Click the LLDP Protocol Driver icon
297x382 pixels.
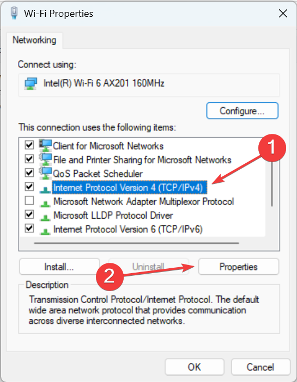pos(45,217)
